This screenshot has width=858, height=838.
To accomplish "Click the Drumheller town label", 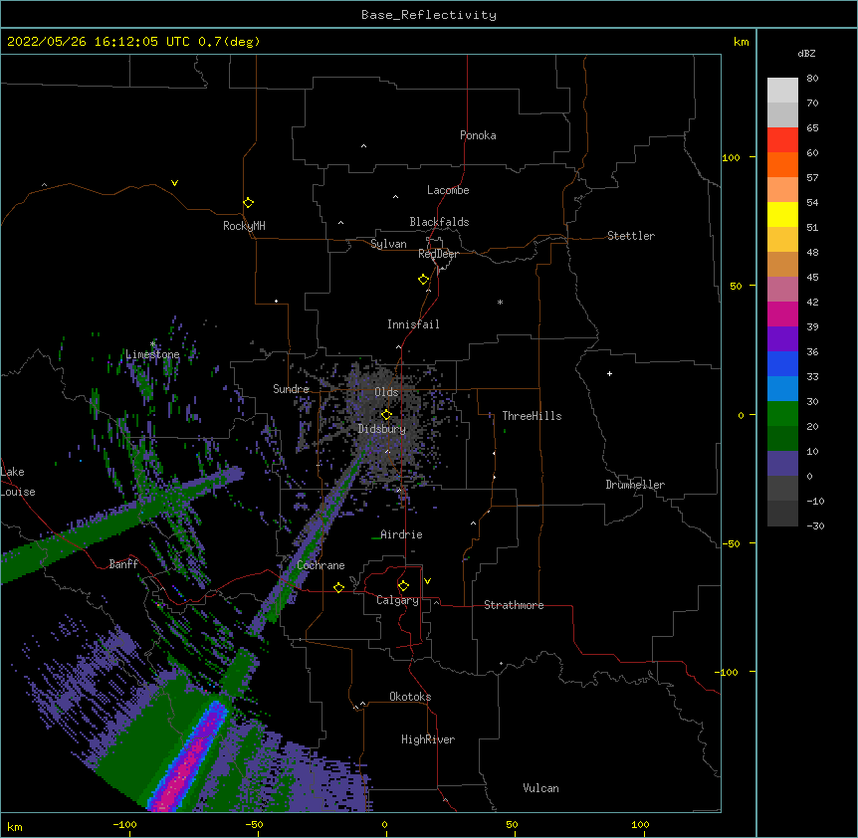I will tap(635, 485).
